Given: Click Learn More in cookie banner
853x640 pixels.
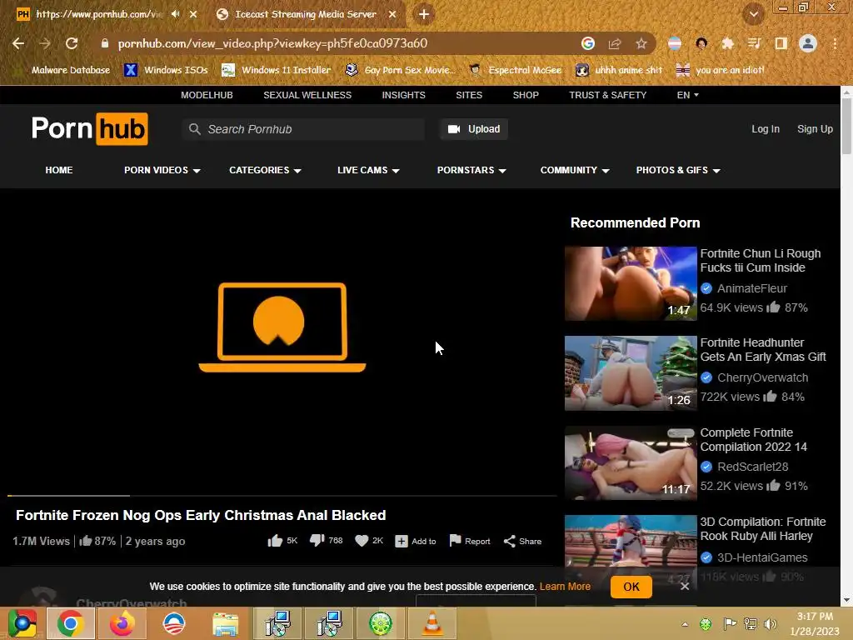Looking at the screenshot, I should coord(565,587).
